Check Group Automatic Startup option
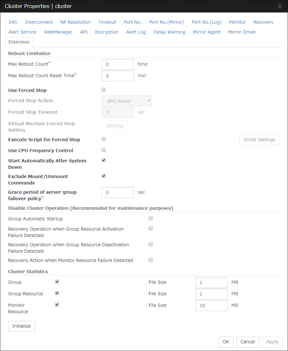The image size is (288, 351). [x=151, y=218]
